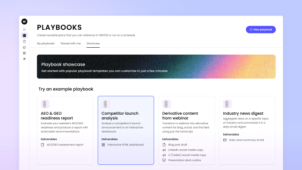
Task: Click 'Interactive HTML dashboard' deliverable text
Action: coord(126,144)
